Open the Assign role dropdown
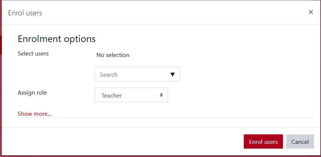Screen dimensions: 321x157 [131, 95]
